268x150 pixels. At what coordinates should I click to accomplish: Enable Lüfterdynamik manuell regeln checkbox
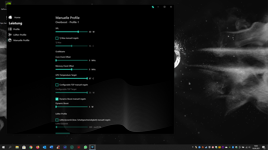point(57,120)
